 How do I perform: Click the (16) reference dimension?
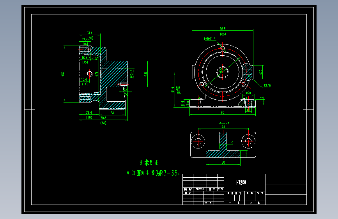pyautogui.click(x=85, y=44)
